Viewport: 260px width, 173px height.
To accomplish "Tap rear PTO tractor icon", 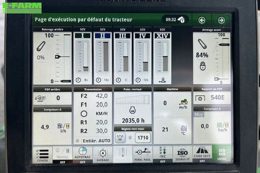I will [40, 98].
